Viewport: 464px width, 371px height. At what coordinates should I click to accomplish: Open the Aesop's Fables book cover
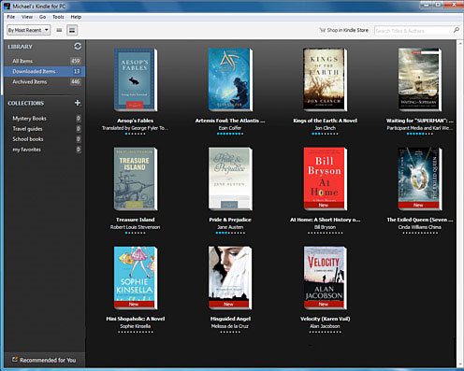pyautogui.click(x=136, y=79)
